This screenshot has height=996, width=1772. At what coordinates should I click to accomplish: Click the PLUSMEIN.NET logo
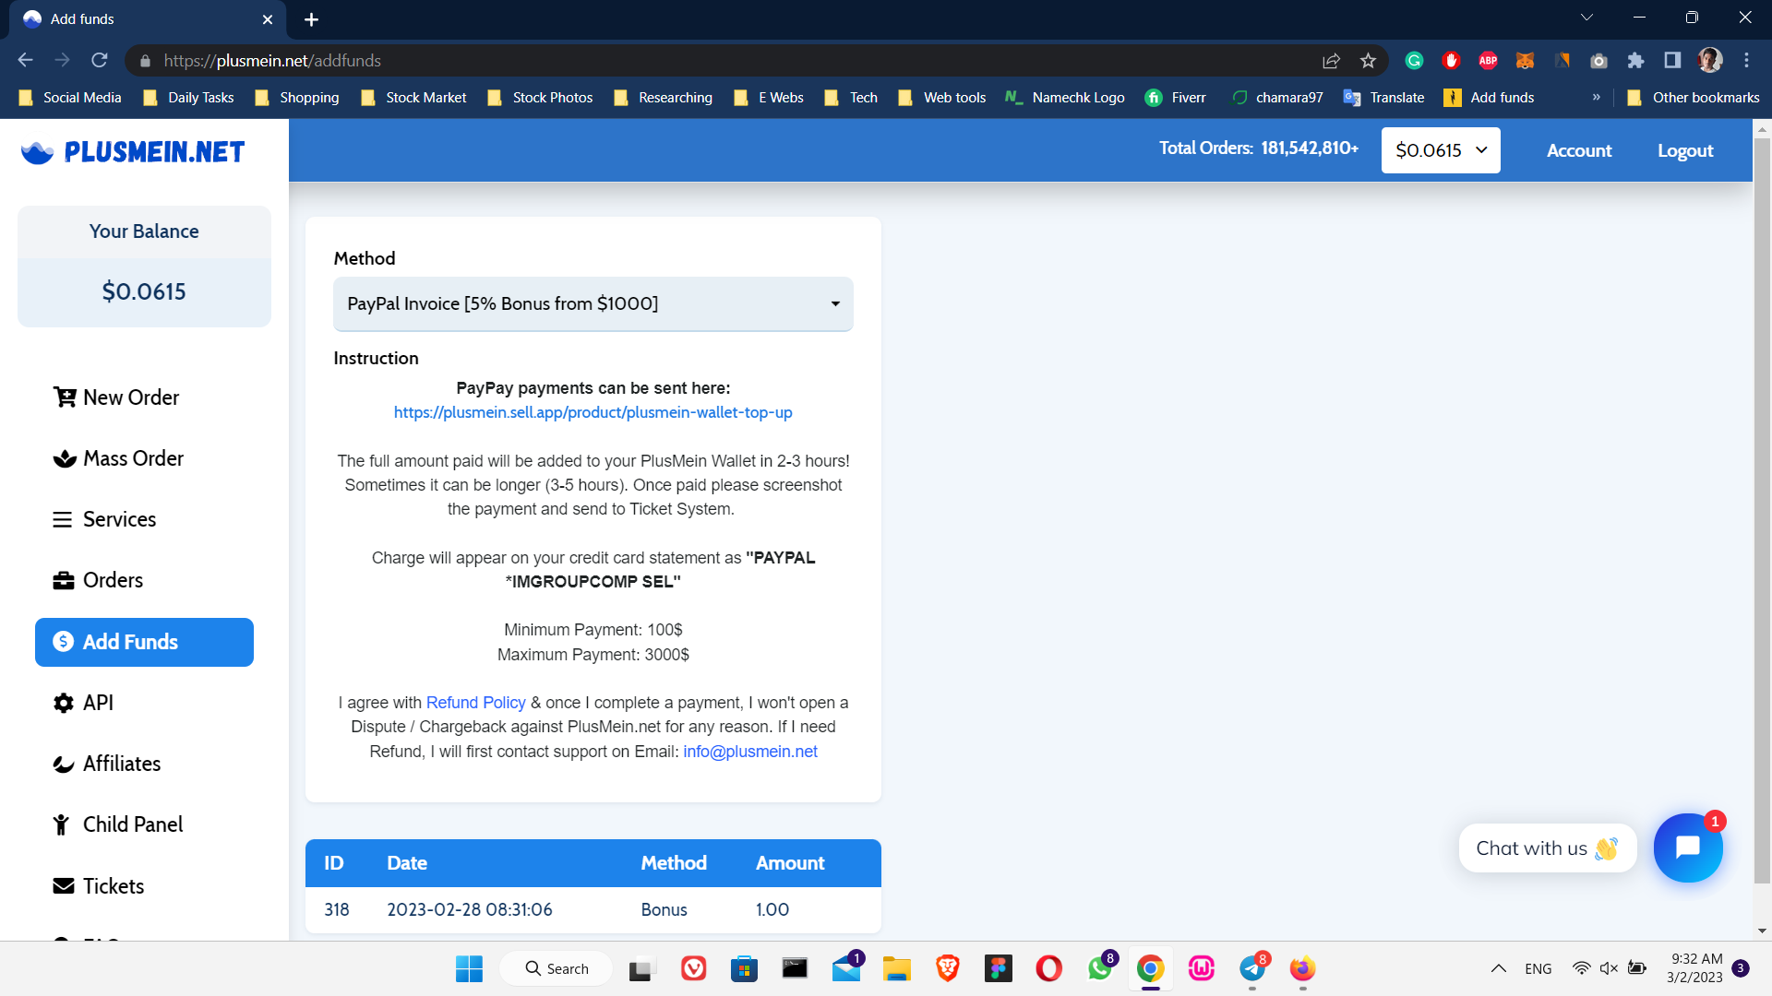(x=133, y=152)
